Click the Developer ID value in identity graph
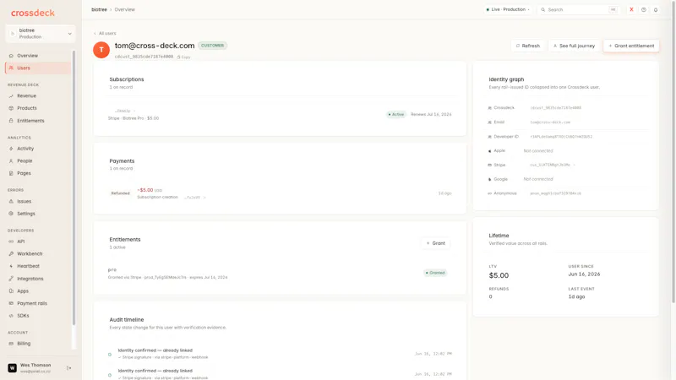 [561, 137]
